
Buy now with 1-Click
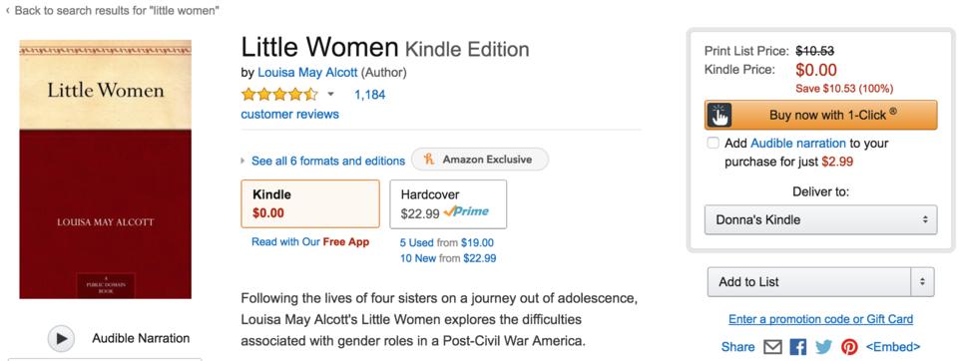[x=820, y=115]
